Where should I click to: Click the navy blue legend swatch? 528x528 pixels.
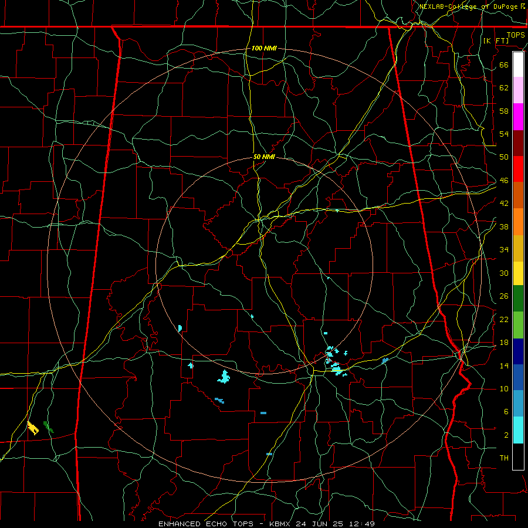[518, 351]
